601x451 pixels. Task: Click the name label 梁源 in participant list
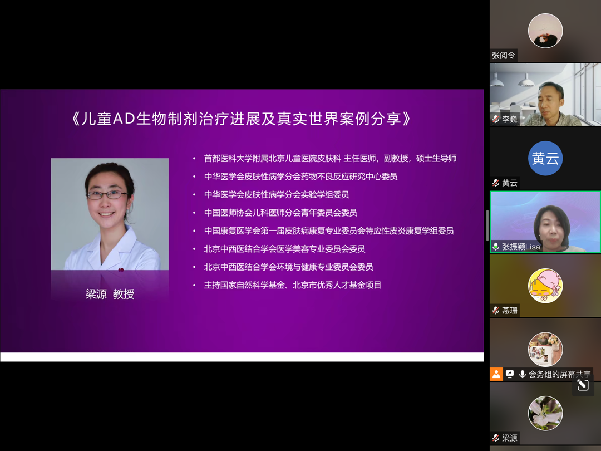point(509,438)
